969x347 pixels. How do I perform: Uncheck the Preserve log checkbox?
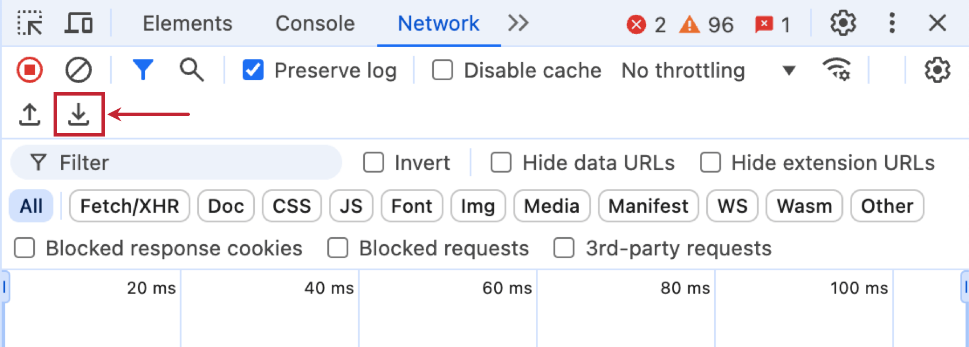tap(253, 70)
